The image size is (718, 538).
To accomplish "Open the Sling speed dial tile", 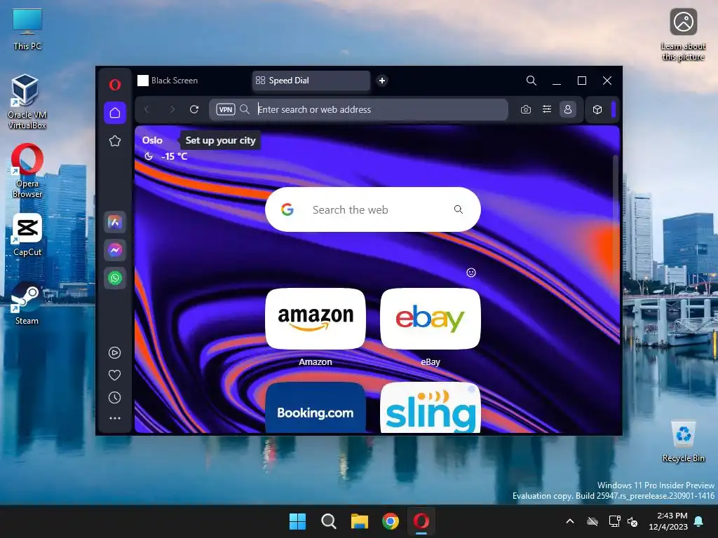I will tap(431, 408).
